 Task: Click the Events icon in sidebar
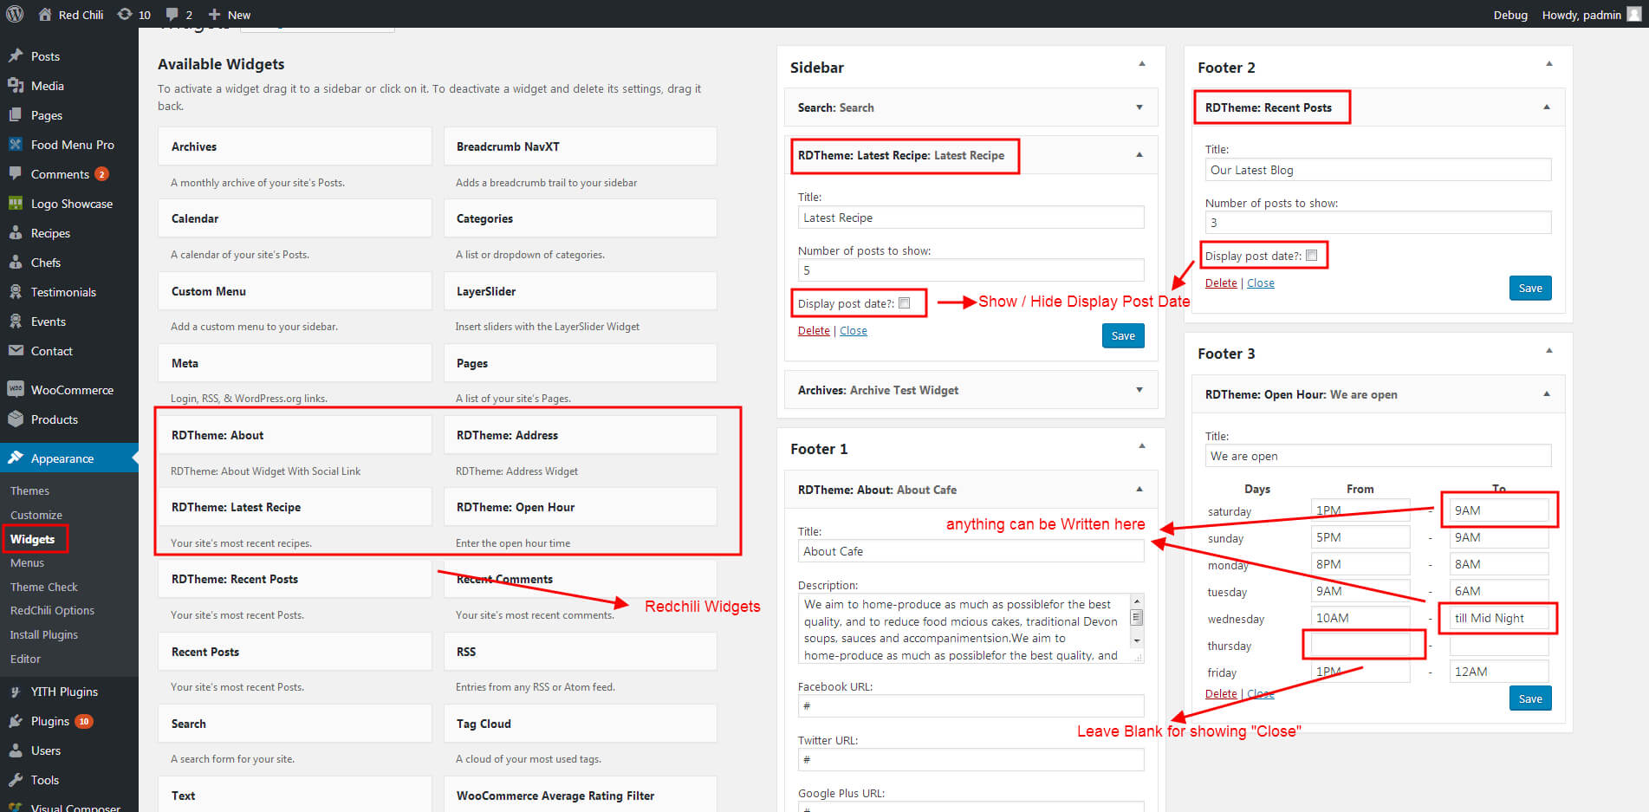16,322
